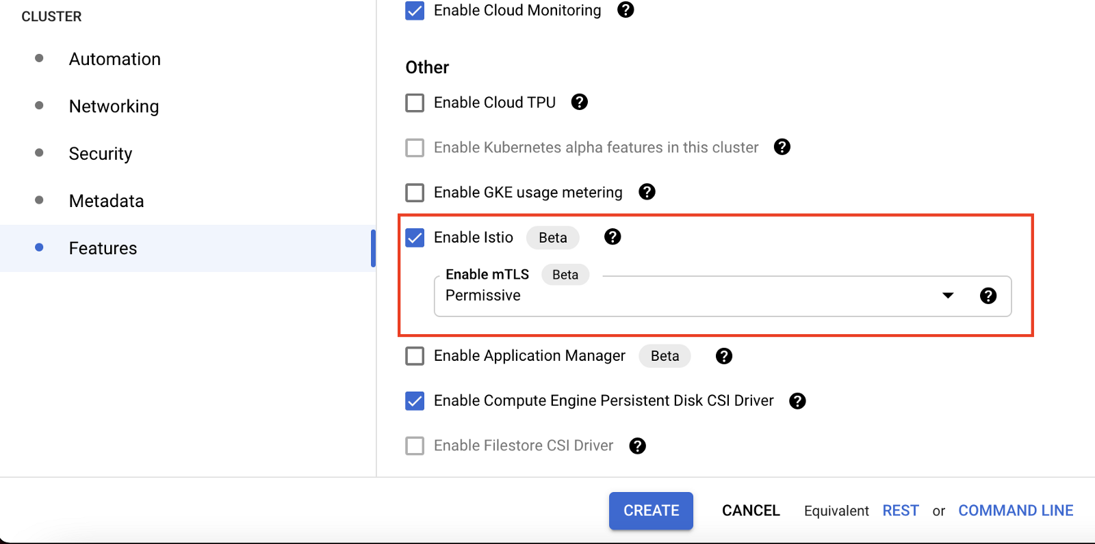Go to Automation cluster section
Screen dimensions: 1095x544
click(115, 59)
